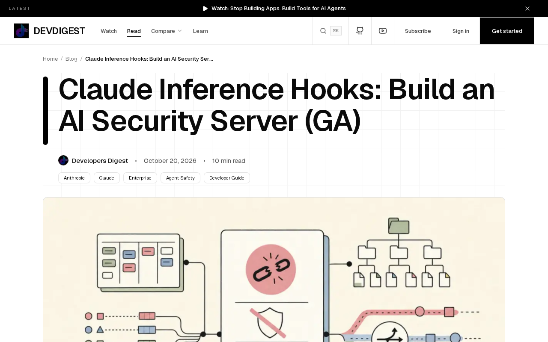Open the Learn nav item
The width and height of the screenshot is (548, 342).
pyautogui.click(x=200, y=31)
